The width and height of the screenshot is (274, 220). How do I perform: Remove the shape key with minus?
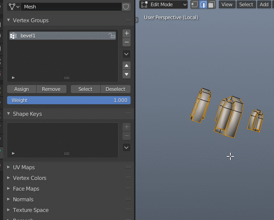point(127,136)
